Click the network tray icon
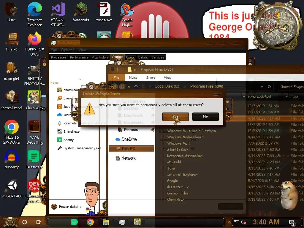The height and width of the screenshot is (228, 304). point(237,222)
